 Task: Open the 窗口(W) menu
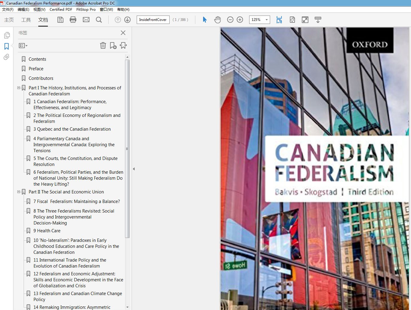coord(106,10)
